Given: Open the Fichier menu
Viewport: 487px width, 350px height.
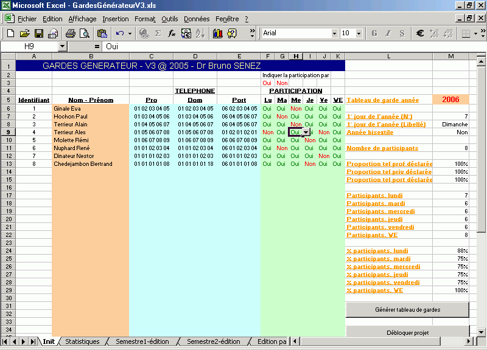Looking at the screenshot, I should coord(27,19).
